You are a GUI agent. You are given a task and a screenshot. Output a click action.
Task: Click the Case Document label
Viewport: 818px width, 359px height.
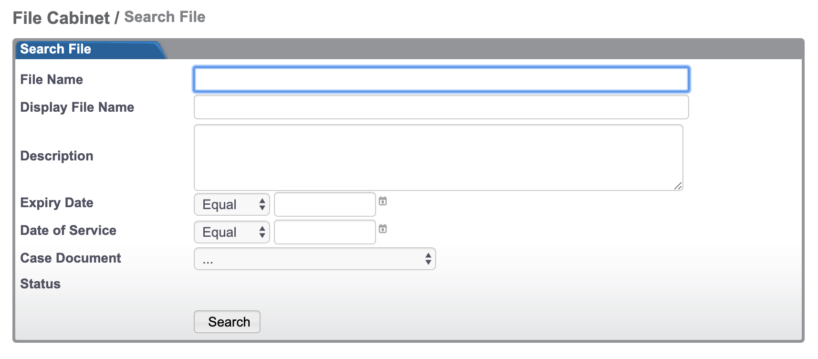(71, 258)
